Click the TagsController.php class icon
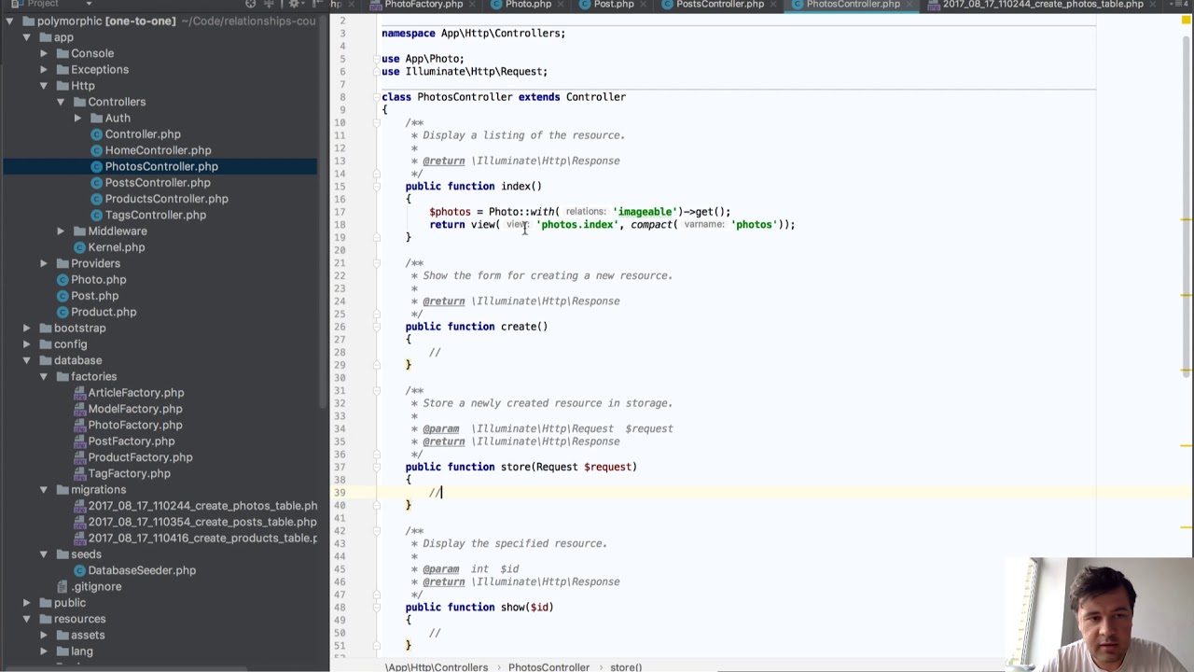The width and height of the screenshot is (1194, 672). tap(96, 215)
